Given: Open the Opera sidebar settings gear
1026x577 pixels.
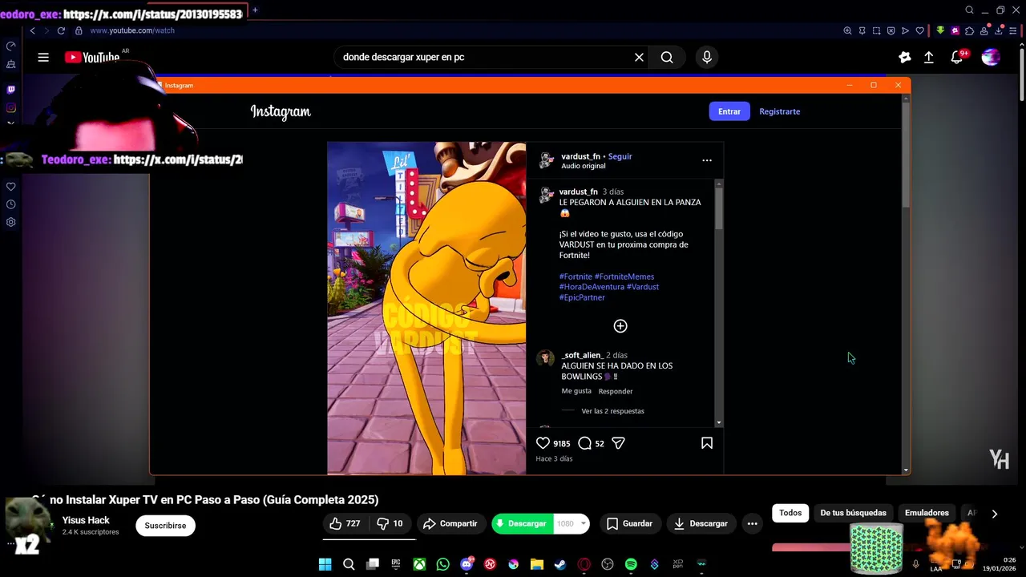Looking at the screenshot, I should click(x=10, y=222).
